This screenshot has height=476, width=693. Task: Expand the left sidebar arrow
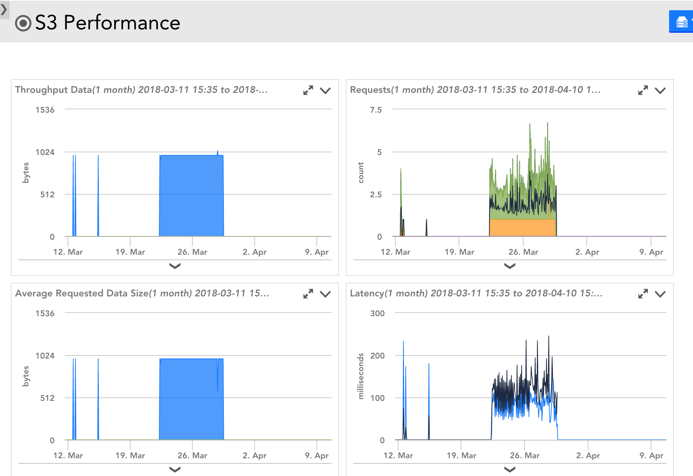point(4,10)
